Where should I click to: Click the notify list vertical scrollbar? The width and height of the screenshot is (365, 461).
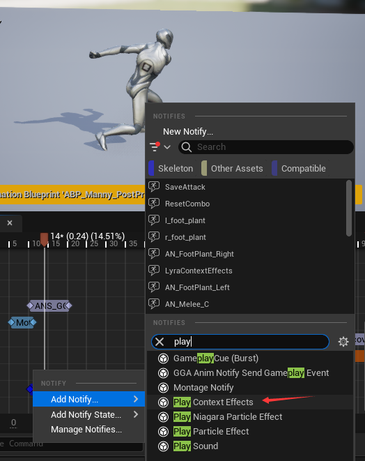point(349,208)
